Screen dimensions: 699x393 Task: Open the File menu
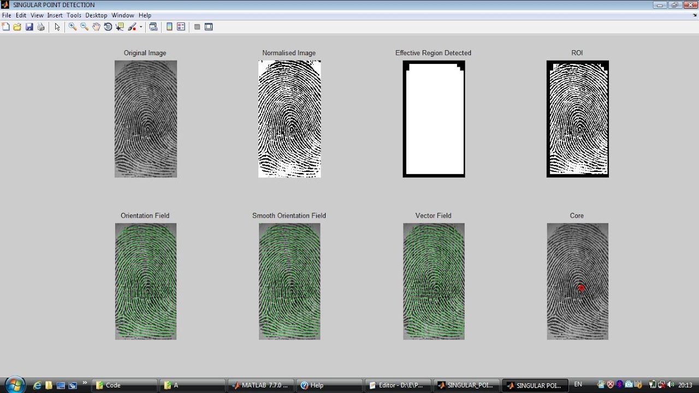point(7,15)
